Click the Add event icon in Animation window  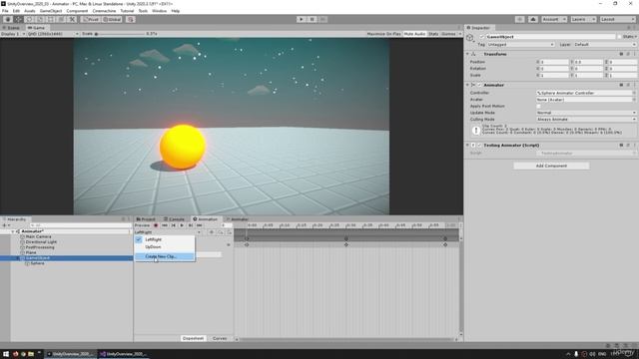pos(229,232)
